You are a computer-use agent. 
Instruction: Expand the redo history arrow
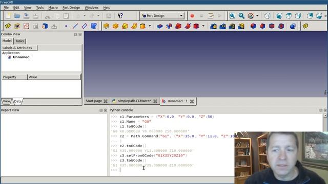[98, 16]
